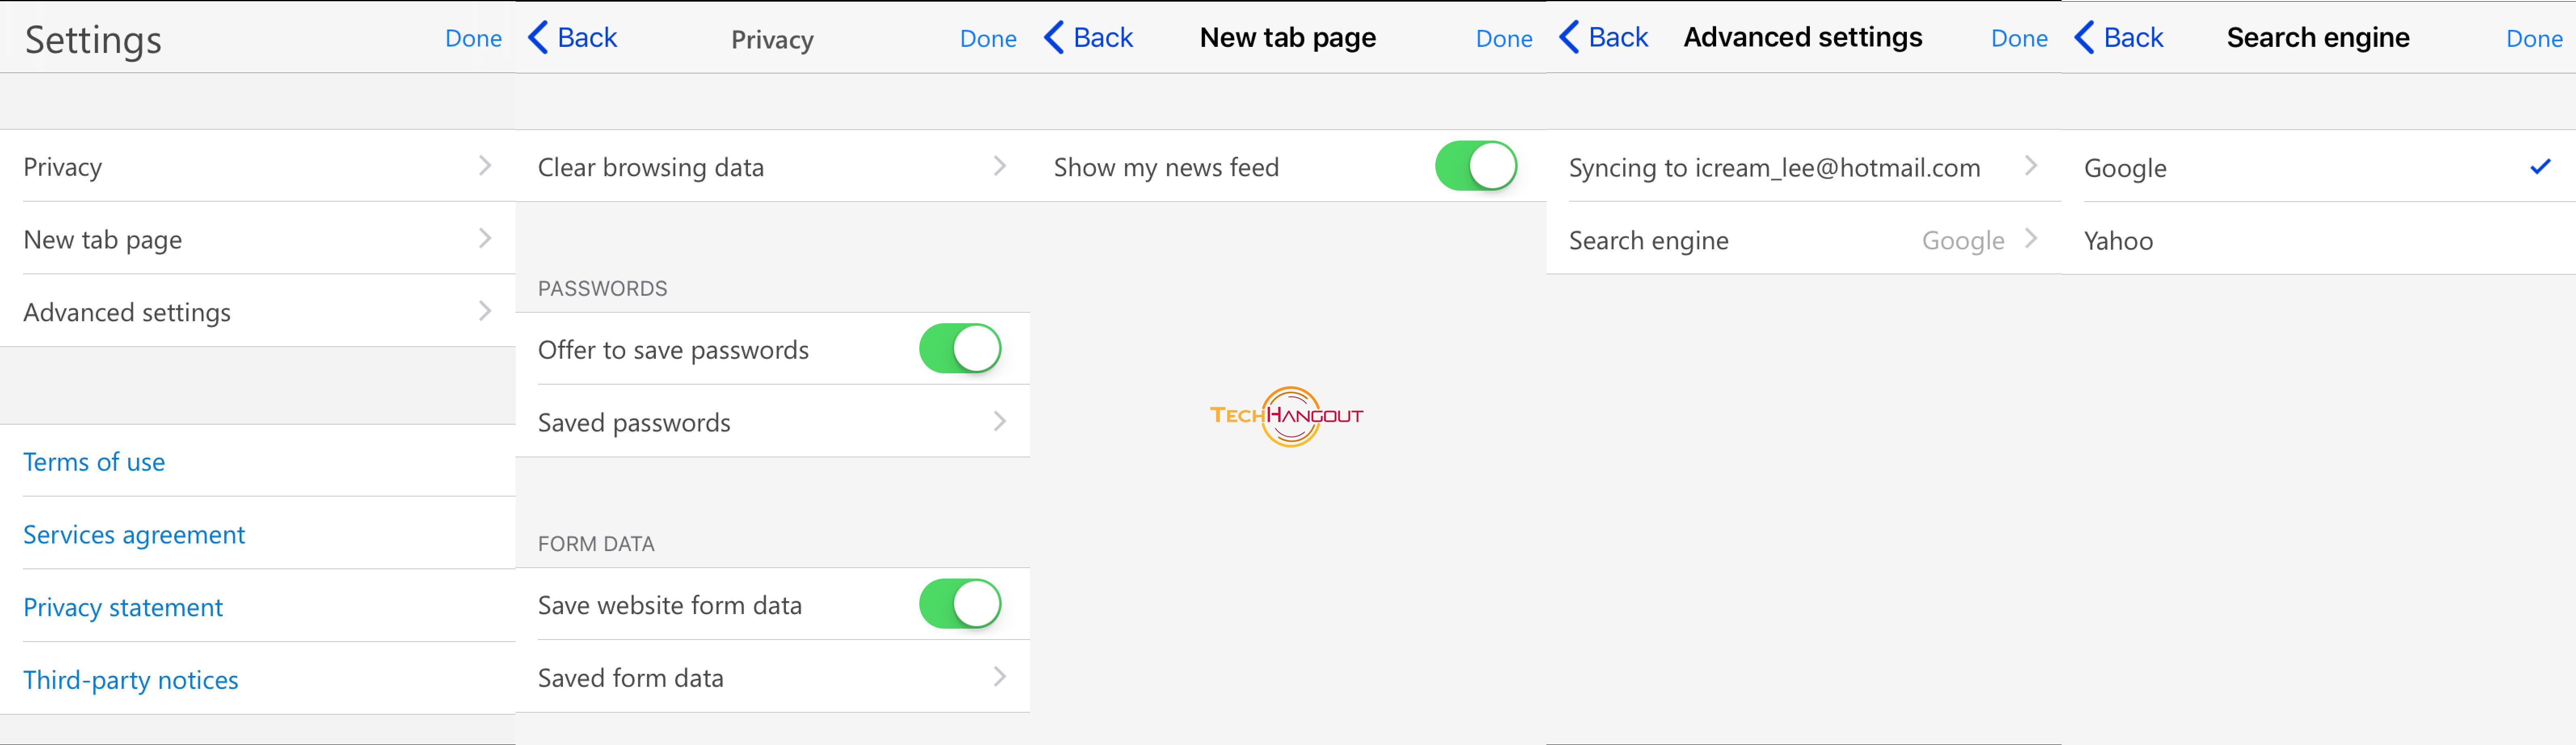Image resolution: width=2576 pixels, height=745 pixels.
Task: Expand the New tab page row
Action: 258,239
